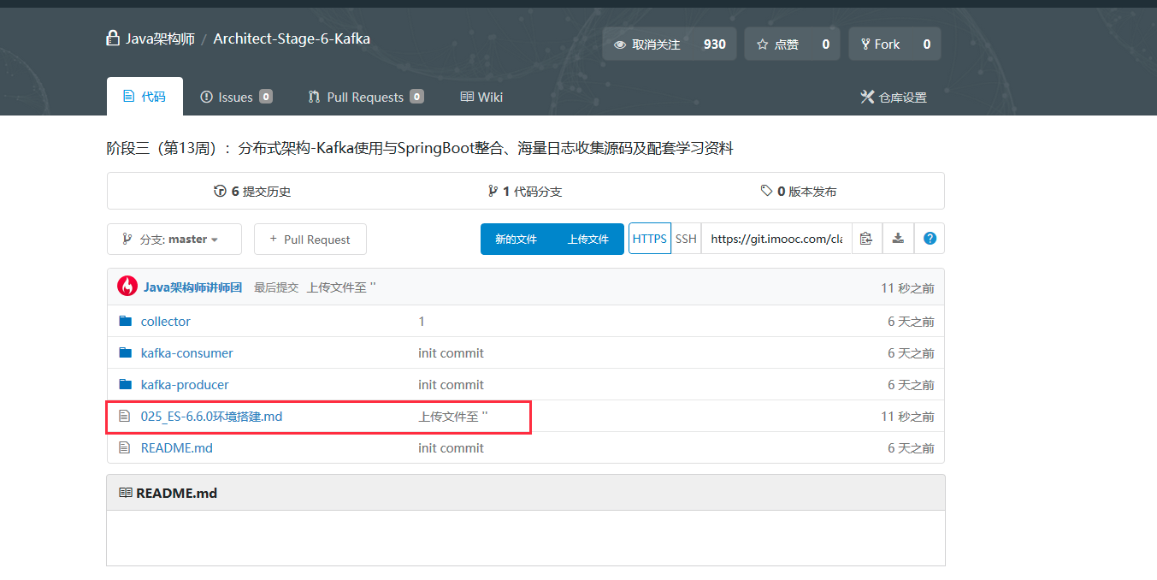Click the + Pull Request button
This screenshot has height=580, width=1157.
coord(310,240)
